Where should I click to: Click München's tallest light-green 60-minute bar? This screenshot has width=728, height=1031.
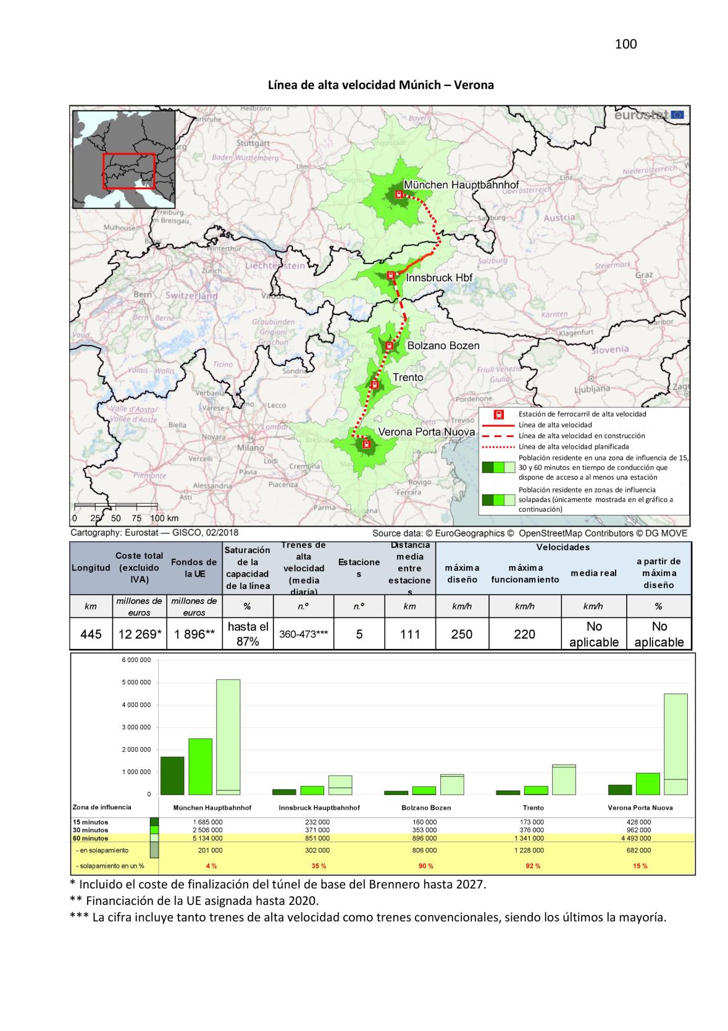pos(228,736)
